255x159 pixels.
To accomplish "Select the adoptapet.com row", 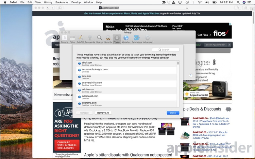I will (x=127, y=97).
